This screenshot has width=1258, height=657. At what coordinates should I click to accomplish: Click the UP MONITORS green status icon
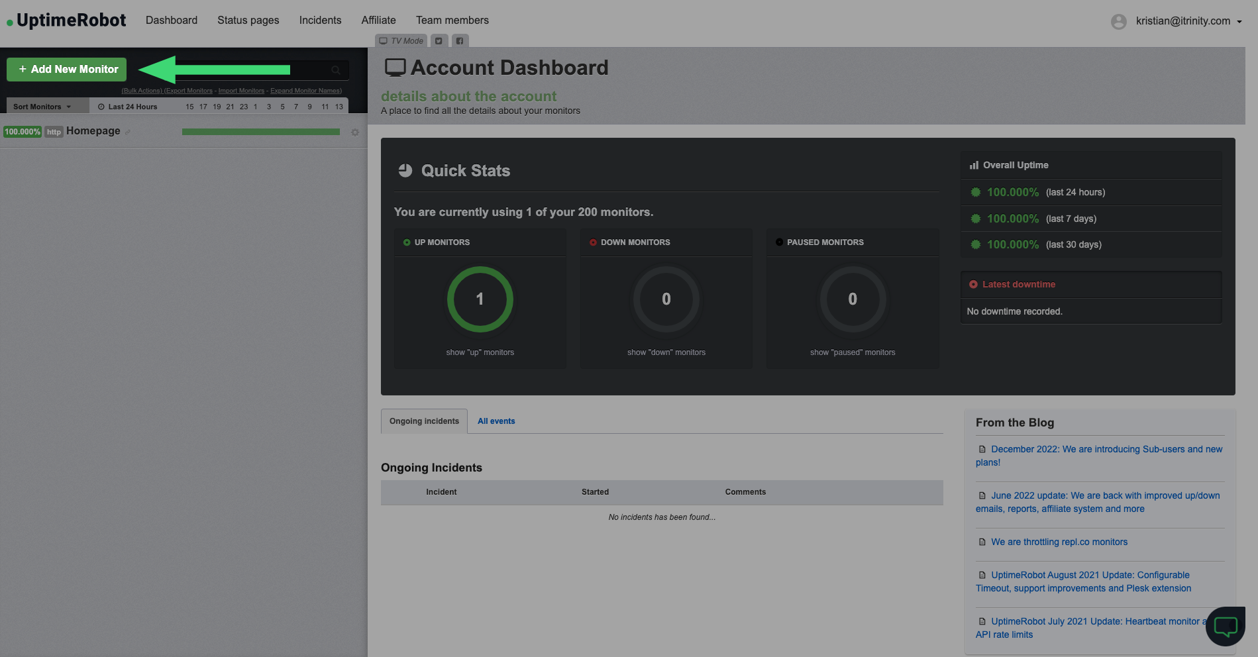tap(407, 242)
